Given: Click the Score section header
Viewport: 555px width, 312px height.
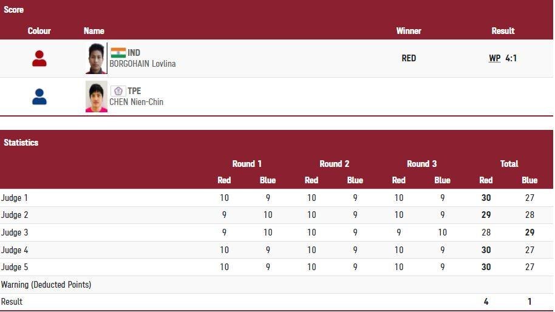Looking at the screenshot, I should [14, 10].
